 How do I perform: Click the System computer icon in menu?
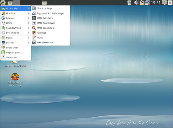[3, 42]
